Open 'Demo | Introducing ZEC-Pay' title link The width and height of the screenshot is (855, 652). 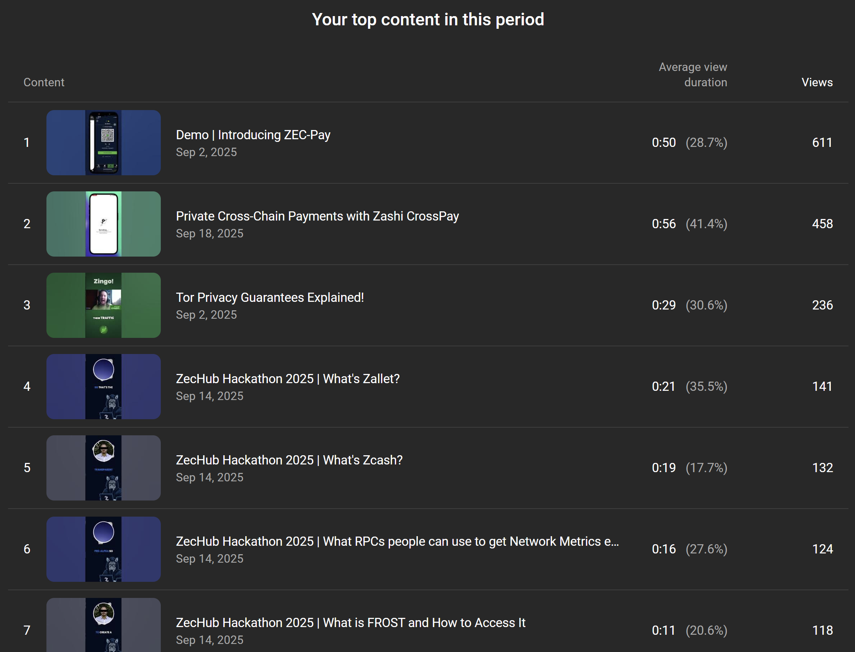pyautogui.click(x=253, y=135)
